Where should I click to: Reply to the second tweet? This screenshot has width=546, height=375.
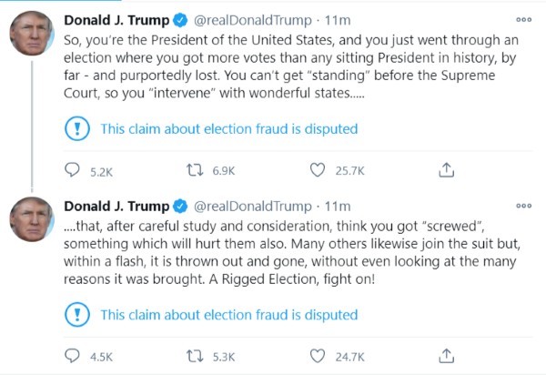(73, 356)
